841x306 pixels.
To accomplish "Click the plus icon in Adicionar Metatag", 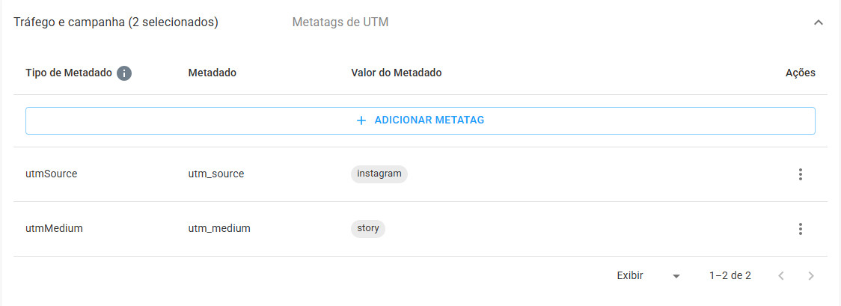I will (361, 120).
